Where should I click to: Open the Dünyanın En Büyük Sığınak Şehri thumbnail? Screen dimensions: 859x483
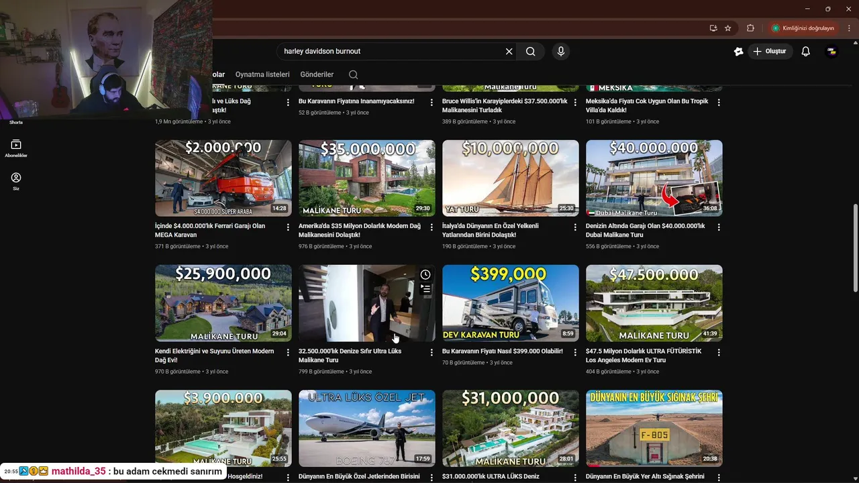[654, 428]
